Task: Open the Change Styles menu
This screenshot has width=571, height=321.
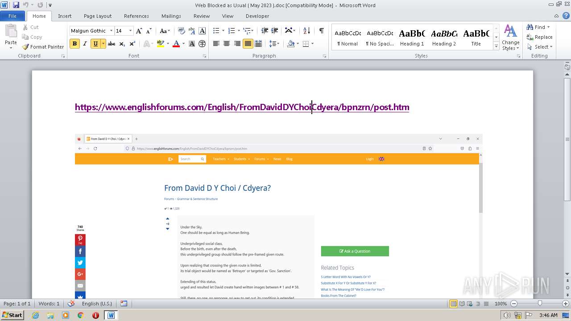Action: pos(511,38)
